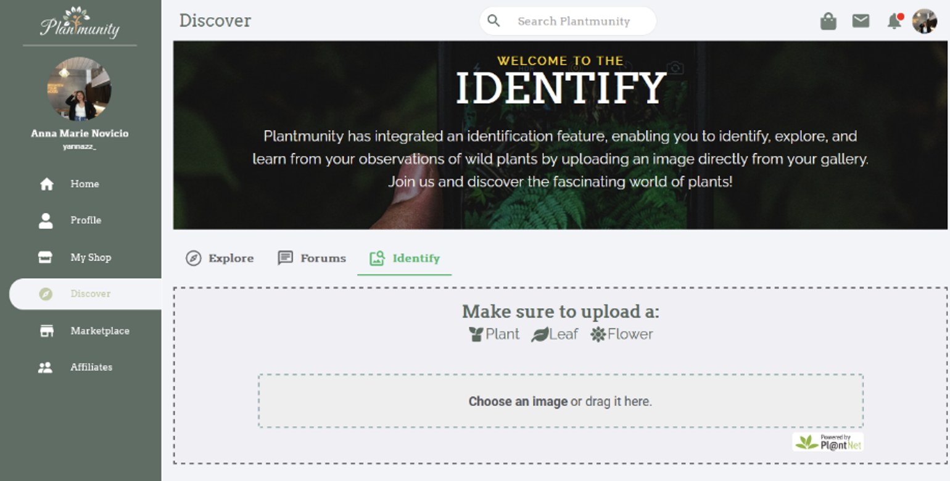Screen dimensions: 950x481
Task: Switch to the Explore tab
Action: (x=220, y=258)
